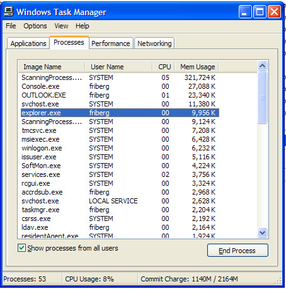Select the msiexec.exe process

click(x=120, y=139)
